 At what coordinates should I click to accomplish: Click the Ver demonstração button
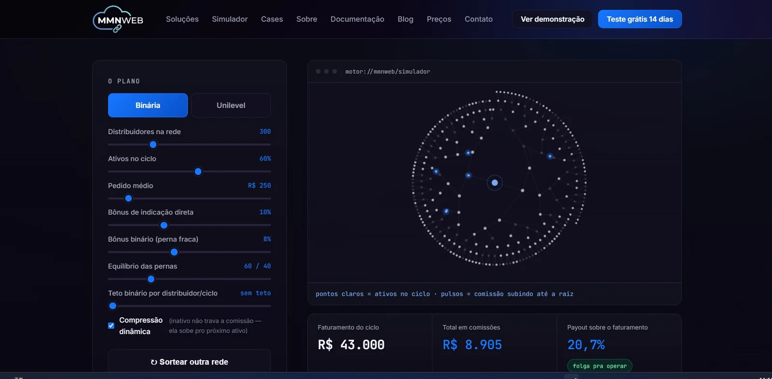point(552,19)
